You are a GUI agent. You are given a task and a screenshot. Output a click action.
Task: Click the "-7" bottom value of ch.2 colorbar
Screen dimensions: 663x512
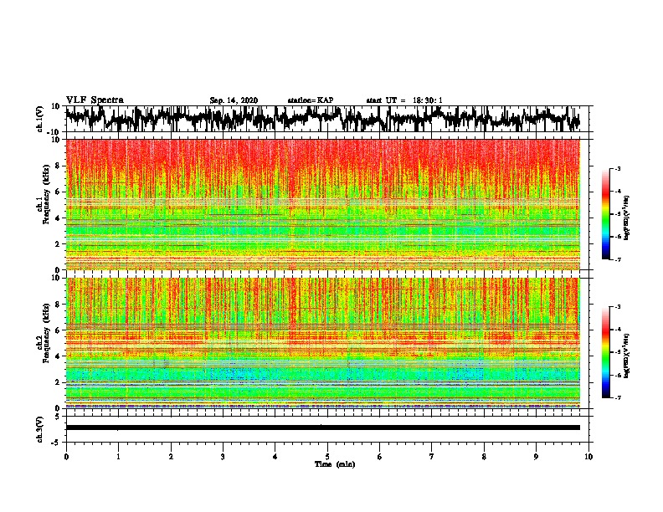click(x=618, y=397)
